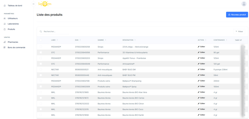Go to Utilisateurs in the sidebar
249x119 pixels.
click(x=13, y=18)
